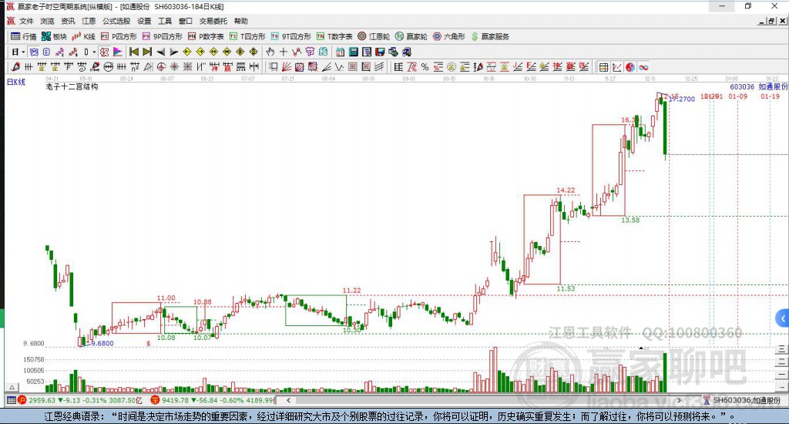
Task: Jump to last bar with the skip-to-end icon
Action: click(x=147, y=52)
